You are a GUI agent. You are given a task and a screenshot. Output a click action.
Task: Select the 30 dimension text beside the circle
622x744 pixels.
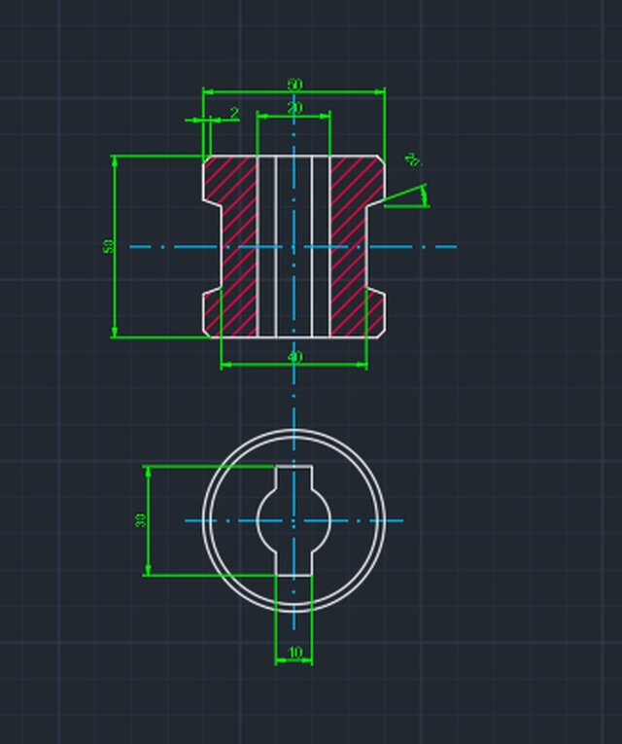pyautogui.click(x=140, y=520)
